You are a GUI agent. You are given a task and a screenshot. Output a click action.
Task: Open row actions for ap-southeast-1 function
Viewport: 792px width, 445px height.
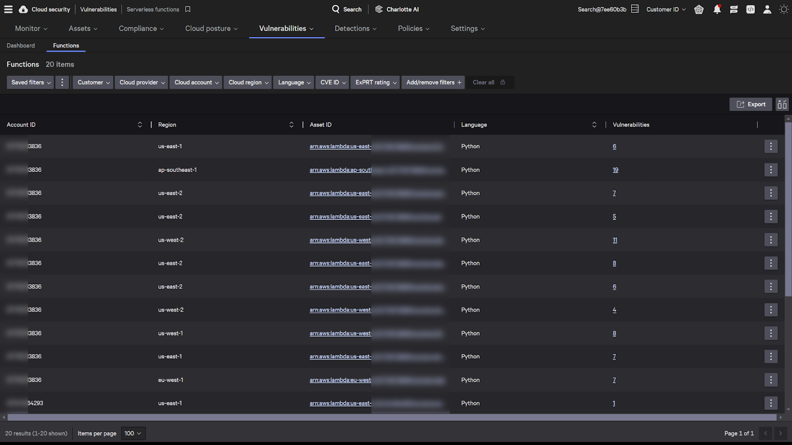771,170
